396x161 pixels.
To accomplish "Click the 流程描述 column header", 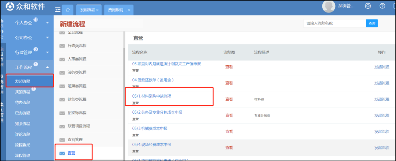I will coord(262,52).
